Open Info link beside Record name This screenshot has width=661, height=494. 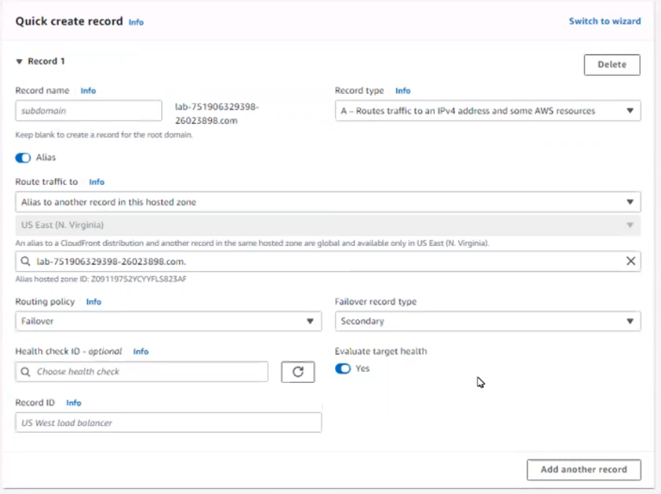point(88,91)
